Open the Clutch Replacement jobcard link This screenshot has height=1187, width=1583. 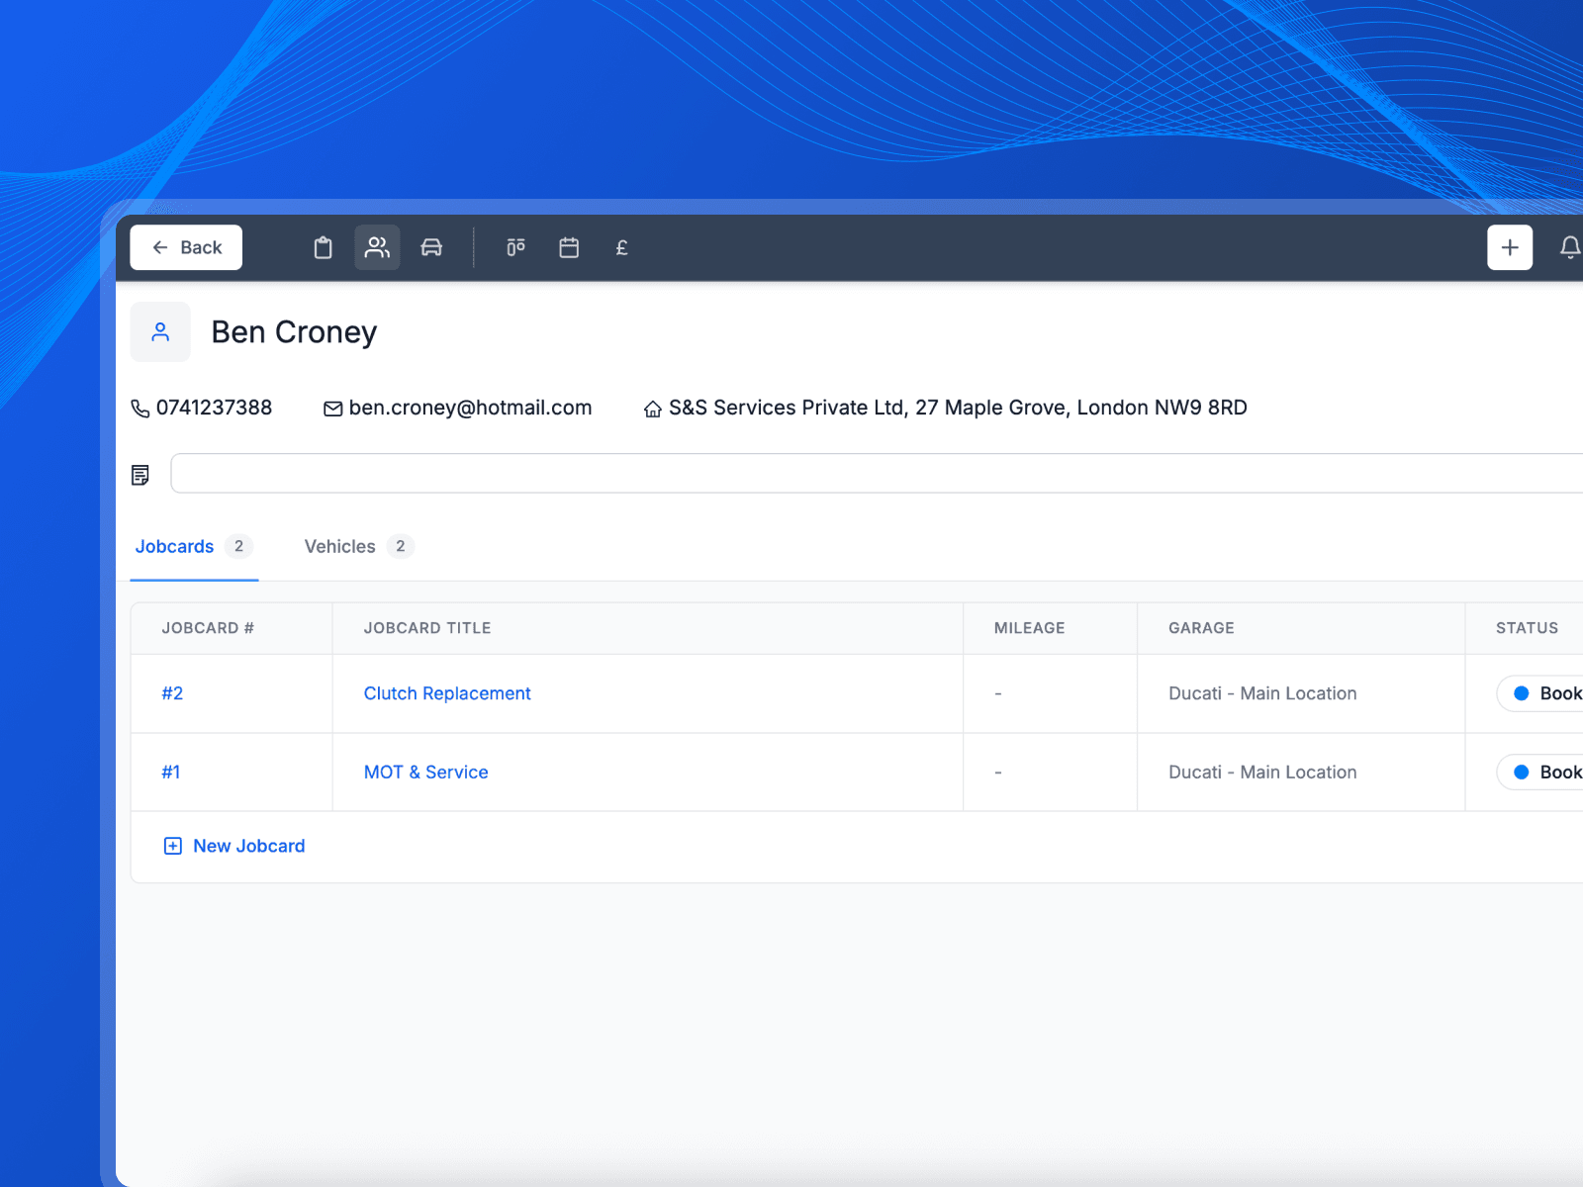point(446,693)
